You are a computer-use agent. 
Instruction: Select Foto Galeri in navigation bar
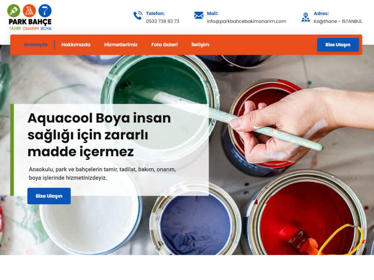coord(164,44)
